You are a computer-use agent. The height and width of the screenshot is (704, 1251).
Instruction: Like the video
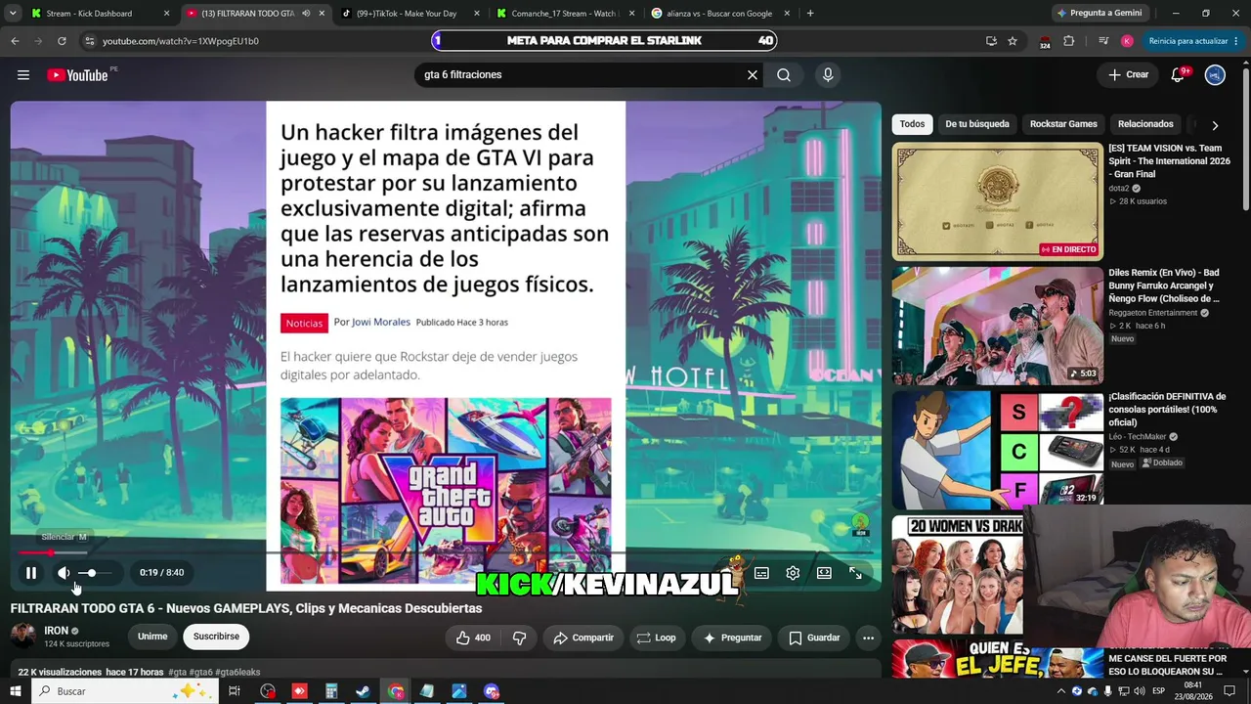473,638
